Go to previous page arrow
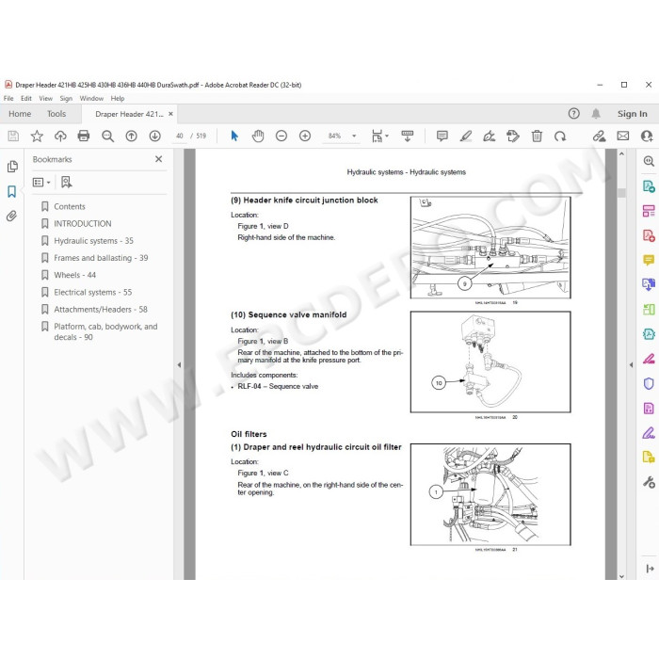The width and height of the screenshot is (659, 659). [131, 136]
